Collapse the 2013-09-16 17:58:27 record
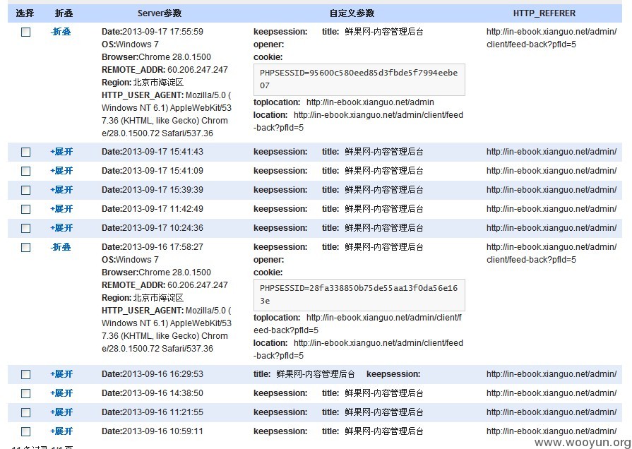The width and height of the screenshot is (632, 449). pyautogui.click(x=61, y=246)
